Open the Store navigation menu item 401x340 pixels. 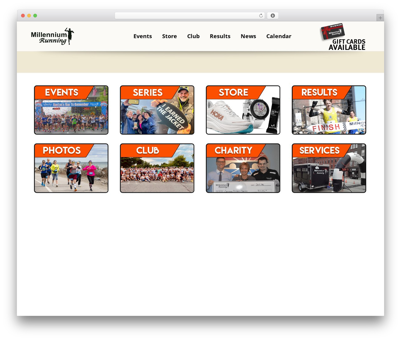[169, 36]
